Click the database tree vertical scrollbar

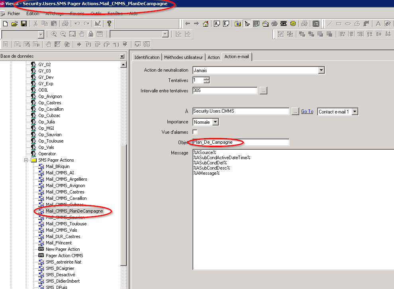click(123, 199)
